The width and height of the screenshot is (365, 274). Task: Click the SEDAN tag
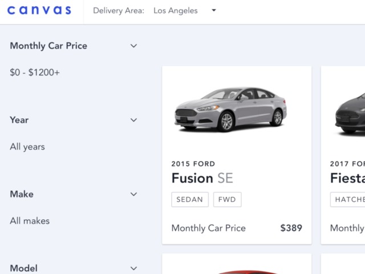point(189,199)
